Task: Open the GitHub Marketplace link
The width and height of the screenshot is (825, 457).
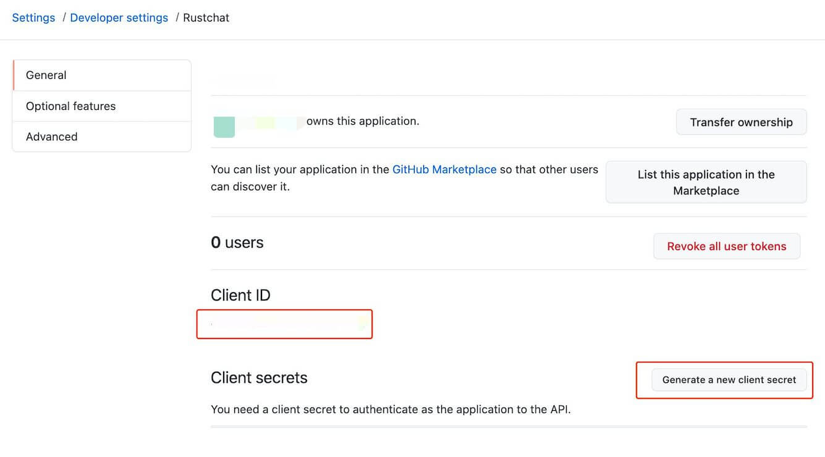Action: [x=444, y=169]
